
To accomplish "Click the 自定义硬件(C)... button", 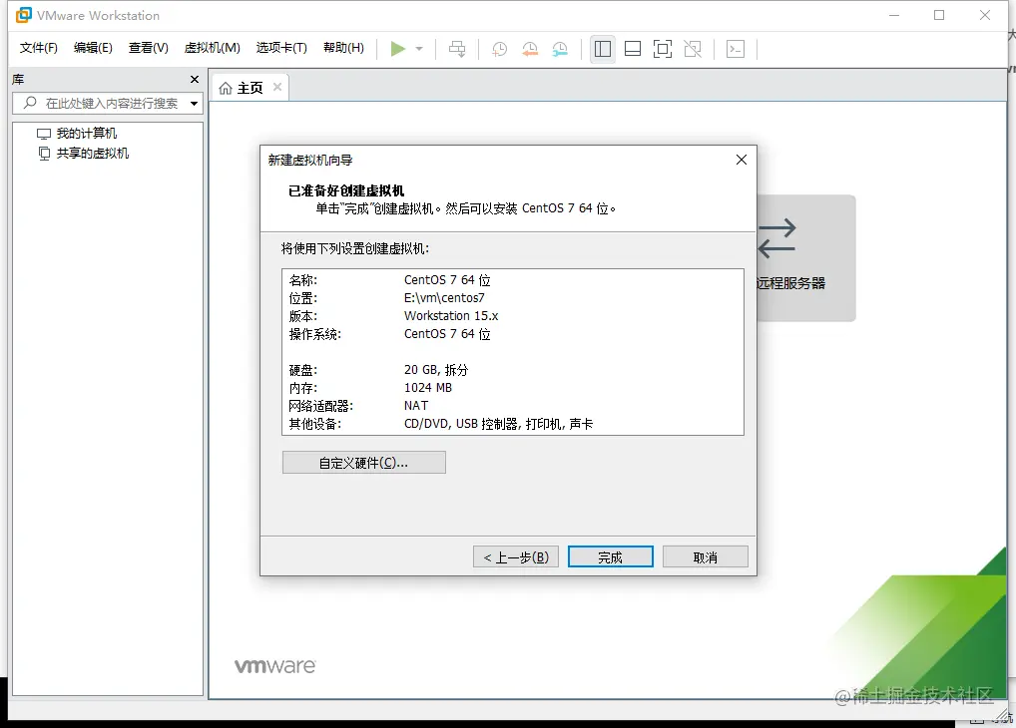I will tap(363, 463).
